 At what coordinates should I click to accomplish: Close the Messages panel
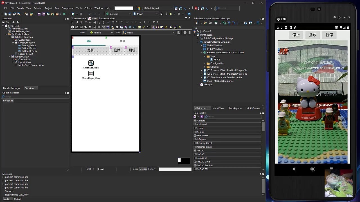(x=263, y=174)
